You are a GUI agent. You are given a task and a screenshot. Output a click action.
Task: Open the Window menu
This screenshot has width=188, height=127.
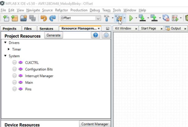[130, 10]
